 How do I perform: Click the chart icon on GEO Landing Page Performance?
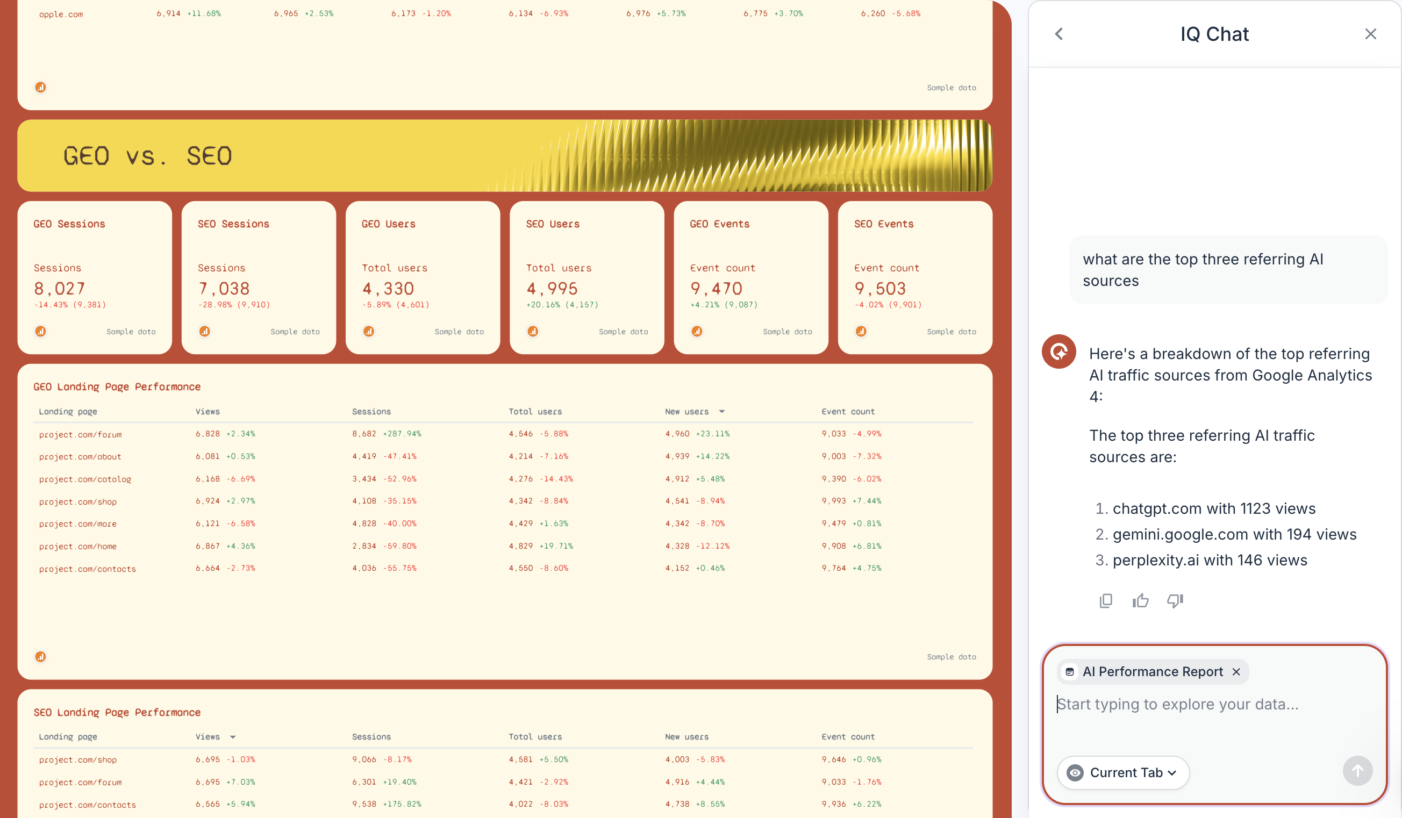(x=41, y=656)
